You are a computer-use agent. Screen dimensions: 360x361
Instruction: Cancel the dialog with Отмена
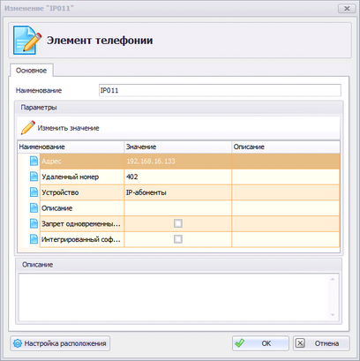coord(321,343)
